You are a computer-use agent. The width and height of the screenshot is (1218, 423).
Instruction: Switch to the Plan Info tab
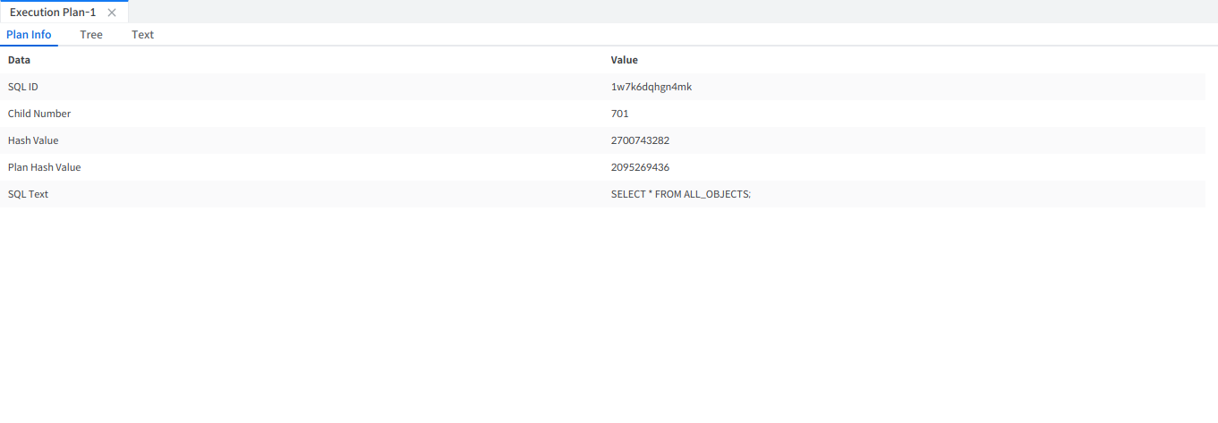tap(29, 35)
